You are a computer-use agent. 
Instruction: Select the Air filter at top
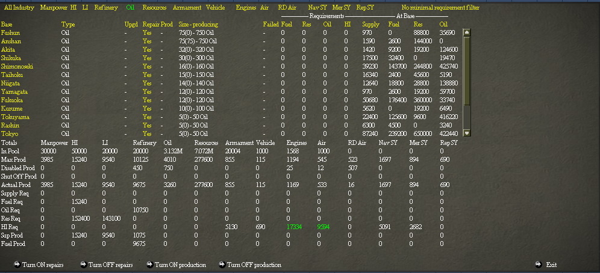pyautogui.click(x=264, y=7)
